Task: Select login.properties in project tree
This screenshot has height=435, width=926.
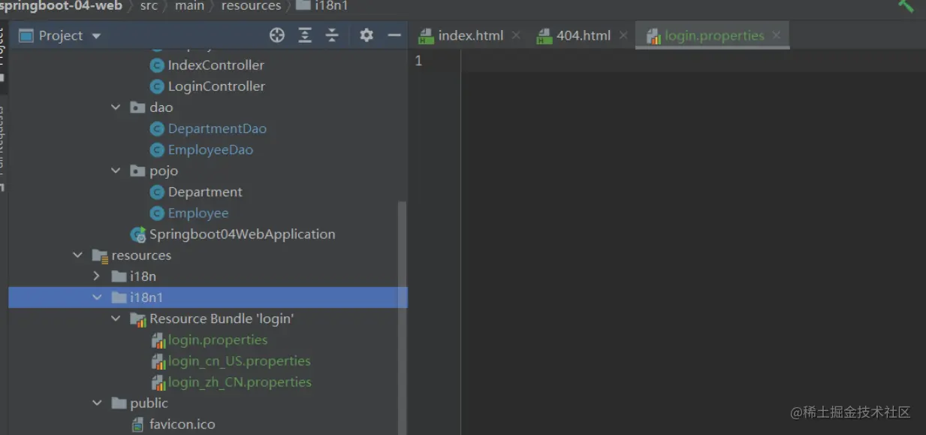Action: click(218, 340)
